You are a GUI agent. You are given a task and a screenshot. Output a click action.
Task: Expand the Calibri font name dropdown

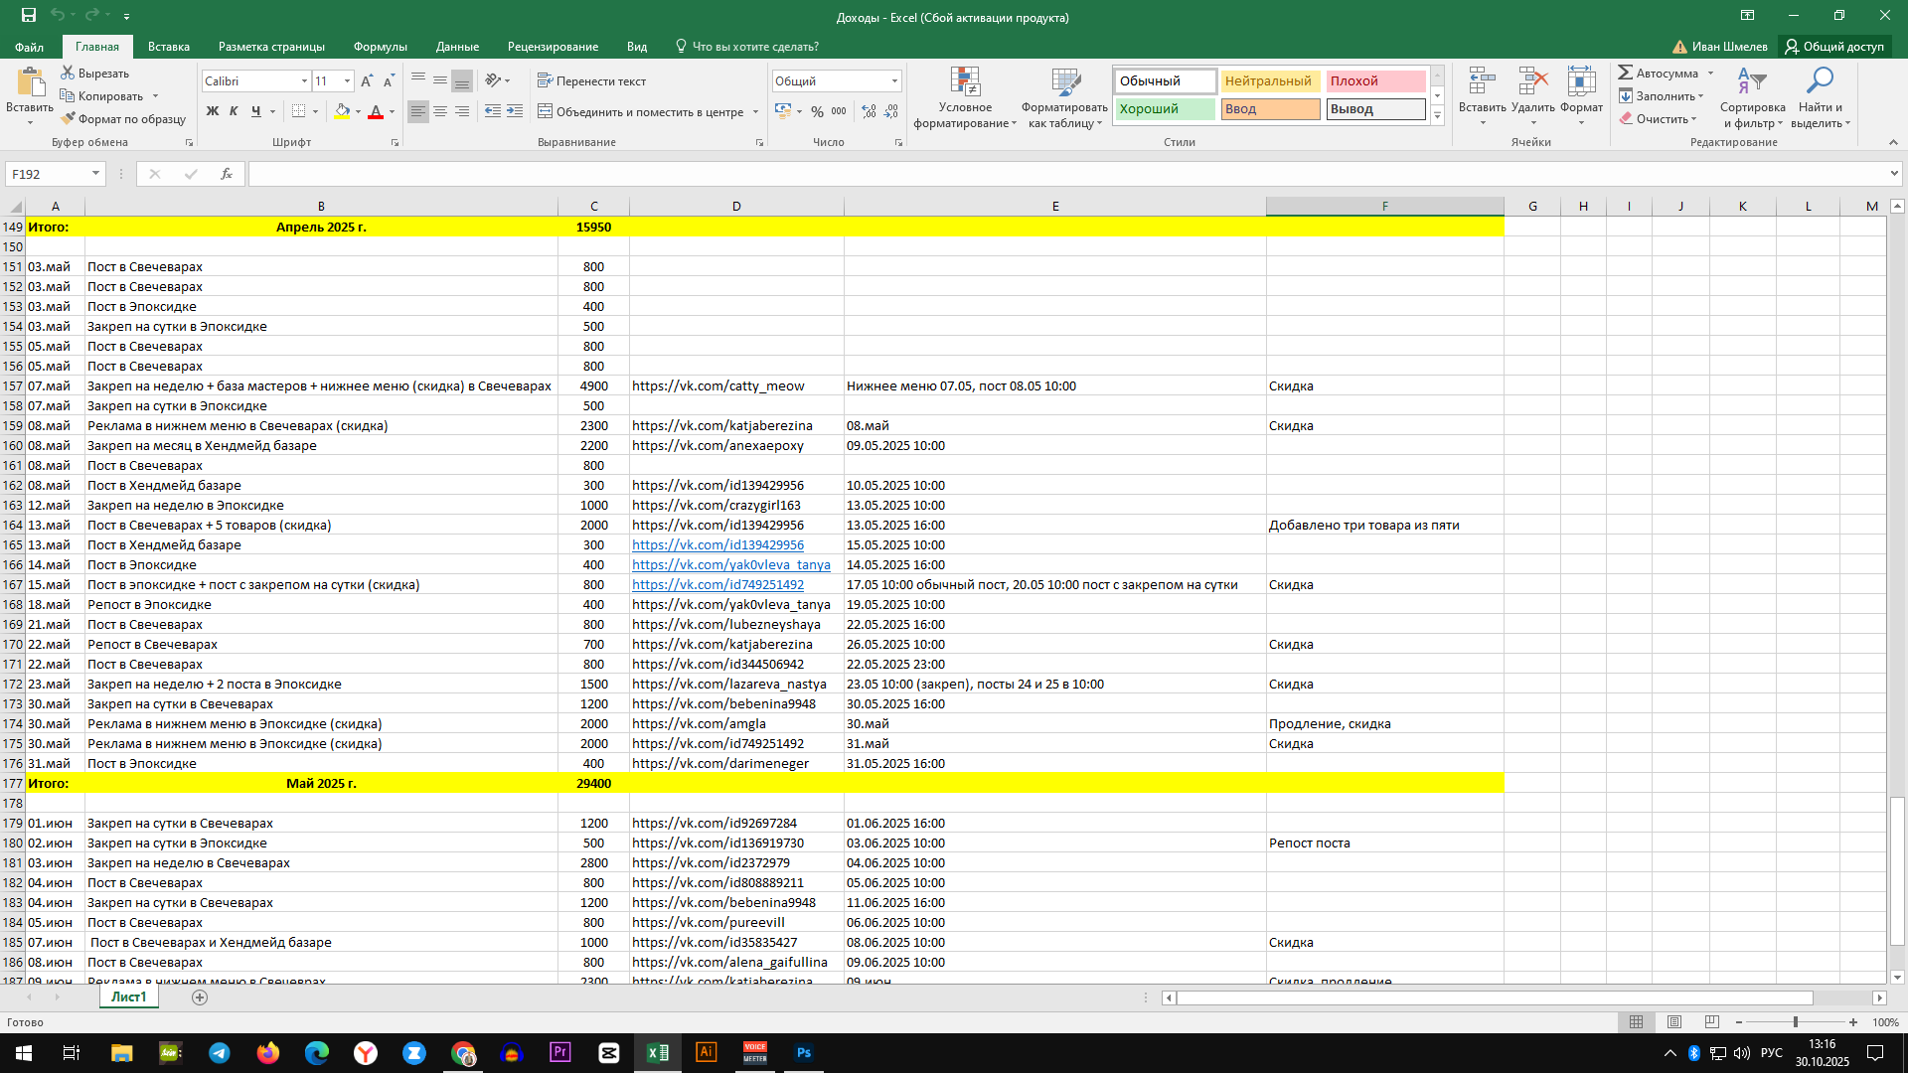pos(304,81)
